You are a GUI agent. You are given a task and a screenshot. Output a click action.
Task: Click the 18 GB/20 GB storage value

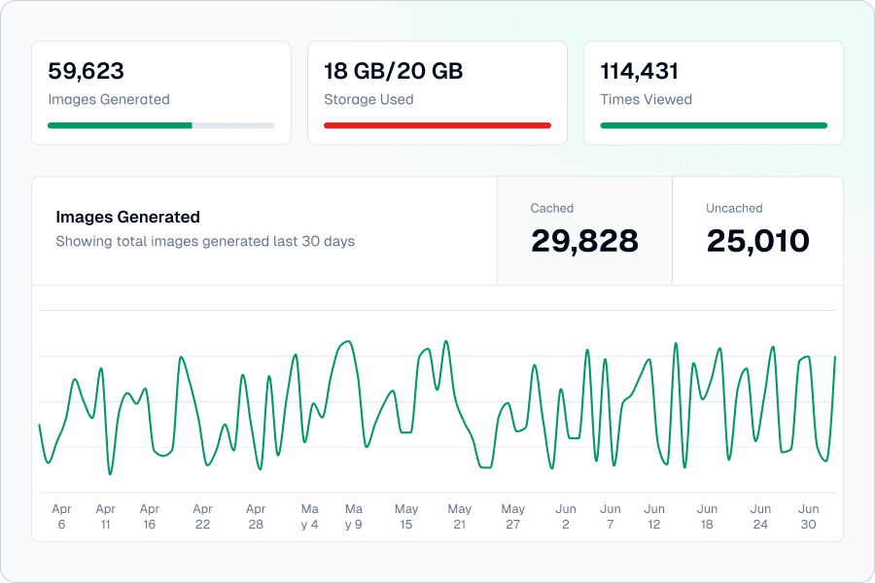[x=394, y=71]
